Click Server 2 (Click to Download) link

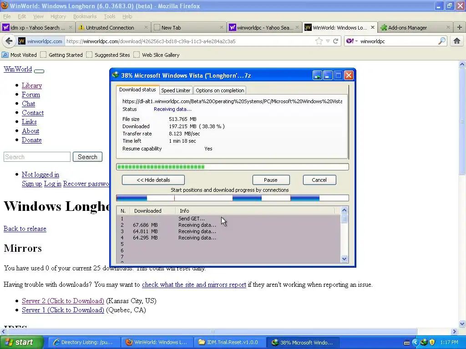(x=63, y=301)
